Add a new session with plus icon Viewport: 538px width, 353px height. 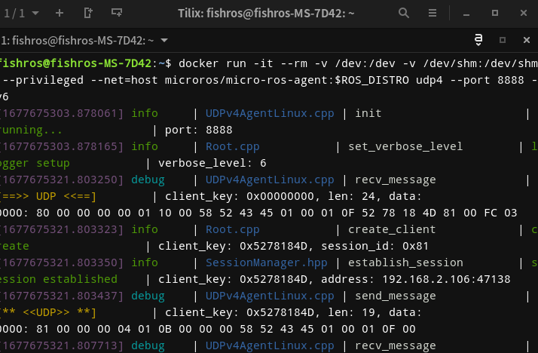pyautogui.click(x=60, y=13)
